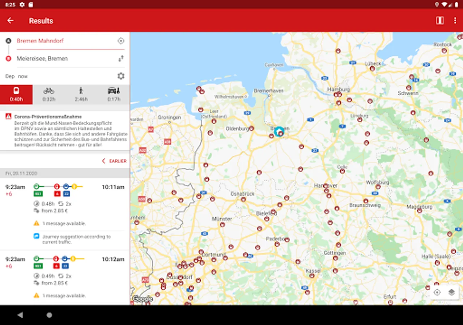Viewport: 463px width, 325px height.
Task: Tap the Magdeburg label on the map
Action: point(420,207)
